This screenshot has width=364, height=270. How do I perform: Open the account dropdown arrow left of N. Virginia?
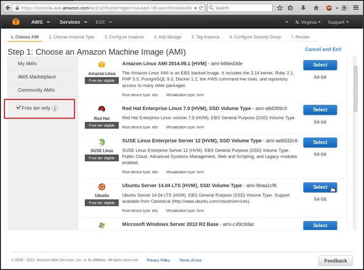287,22
